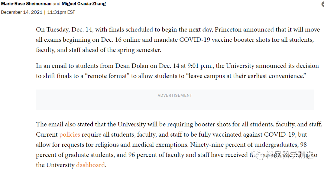
Task: Click the Chinese watermark text overlay
Action: 289,155
